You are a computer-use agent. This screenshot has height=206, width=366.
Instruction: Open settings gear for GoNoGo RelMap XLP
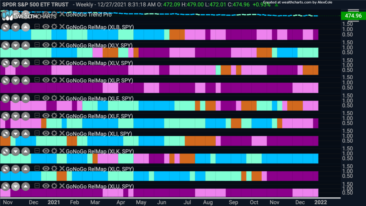[54, 80]
